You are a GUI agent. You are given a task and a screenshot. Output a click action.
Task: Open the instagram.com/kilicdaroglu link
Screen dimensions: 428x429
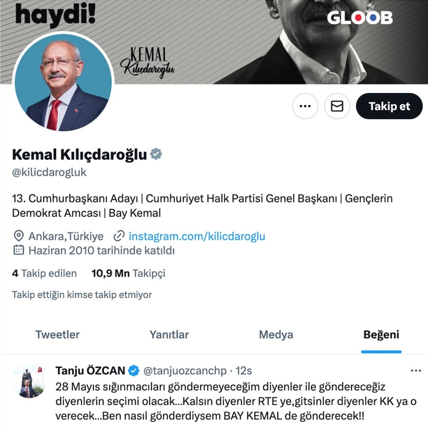[x=197, y=236]
